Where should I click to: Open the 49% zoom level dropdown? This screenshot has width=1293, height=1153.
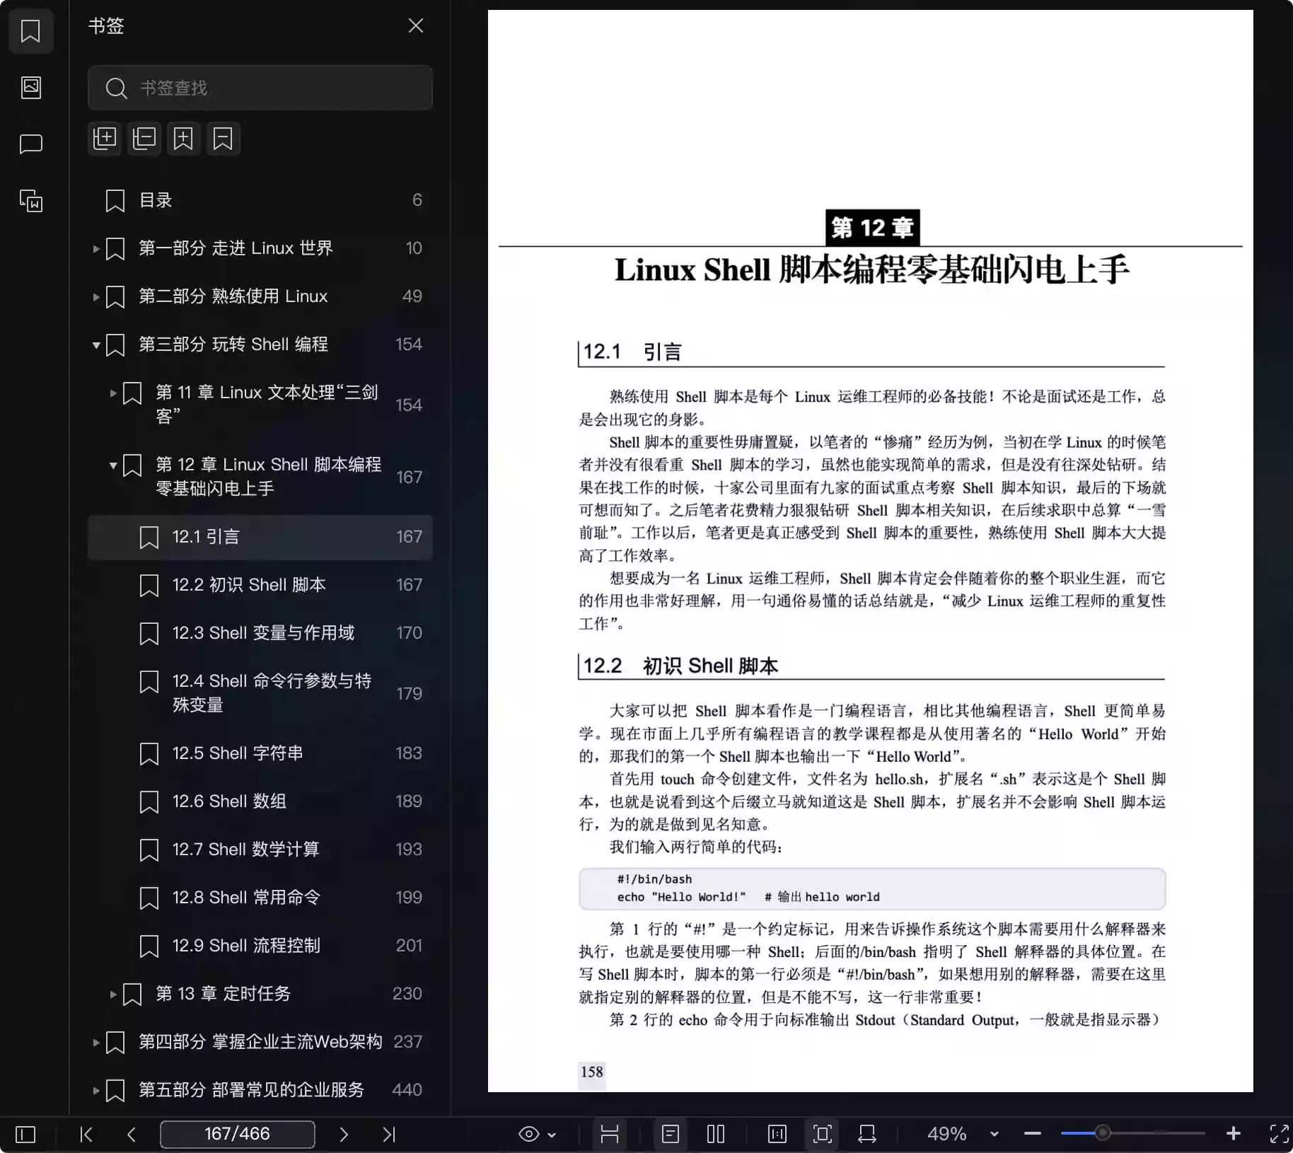pyautogui.click(x=962, y=1134)
